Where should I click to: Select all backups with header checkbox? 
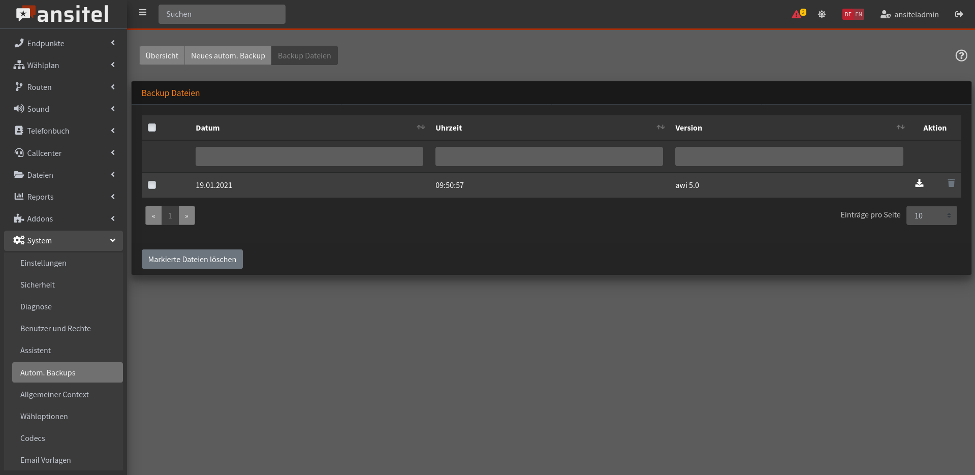pyautogui.click(x=152, y=128)
